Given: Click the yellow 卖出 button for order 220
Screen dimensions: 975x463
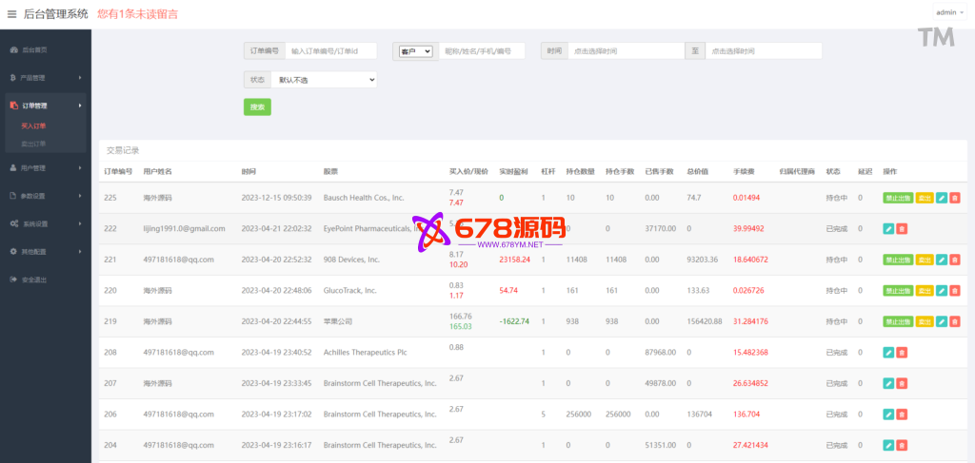Looking at the screenshot, I should pos(924,291).
